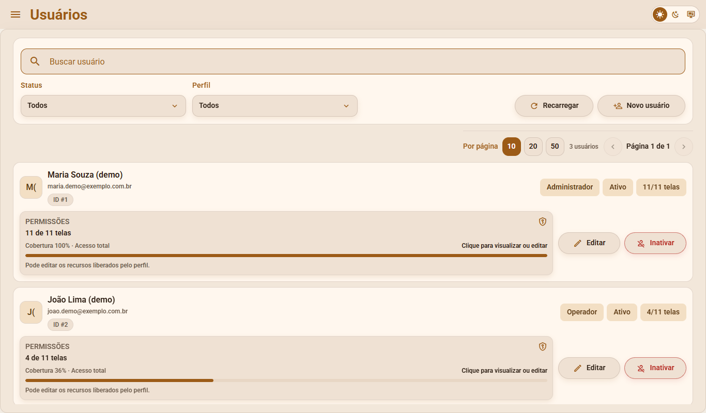Viewport: 706px width, 413px height.
Task: Click João Lima's permissions shield icon
Action: coord(543,346)
